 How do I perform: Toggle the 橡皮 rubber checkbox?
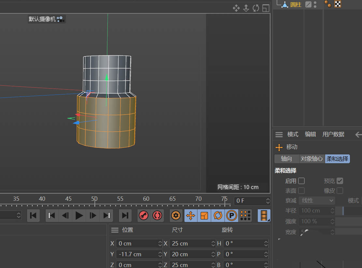pyautogui.click(x=340, y=191)
